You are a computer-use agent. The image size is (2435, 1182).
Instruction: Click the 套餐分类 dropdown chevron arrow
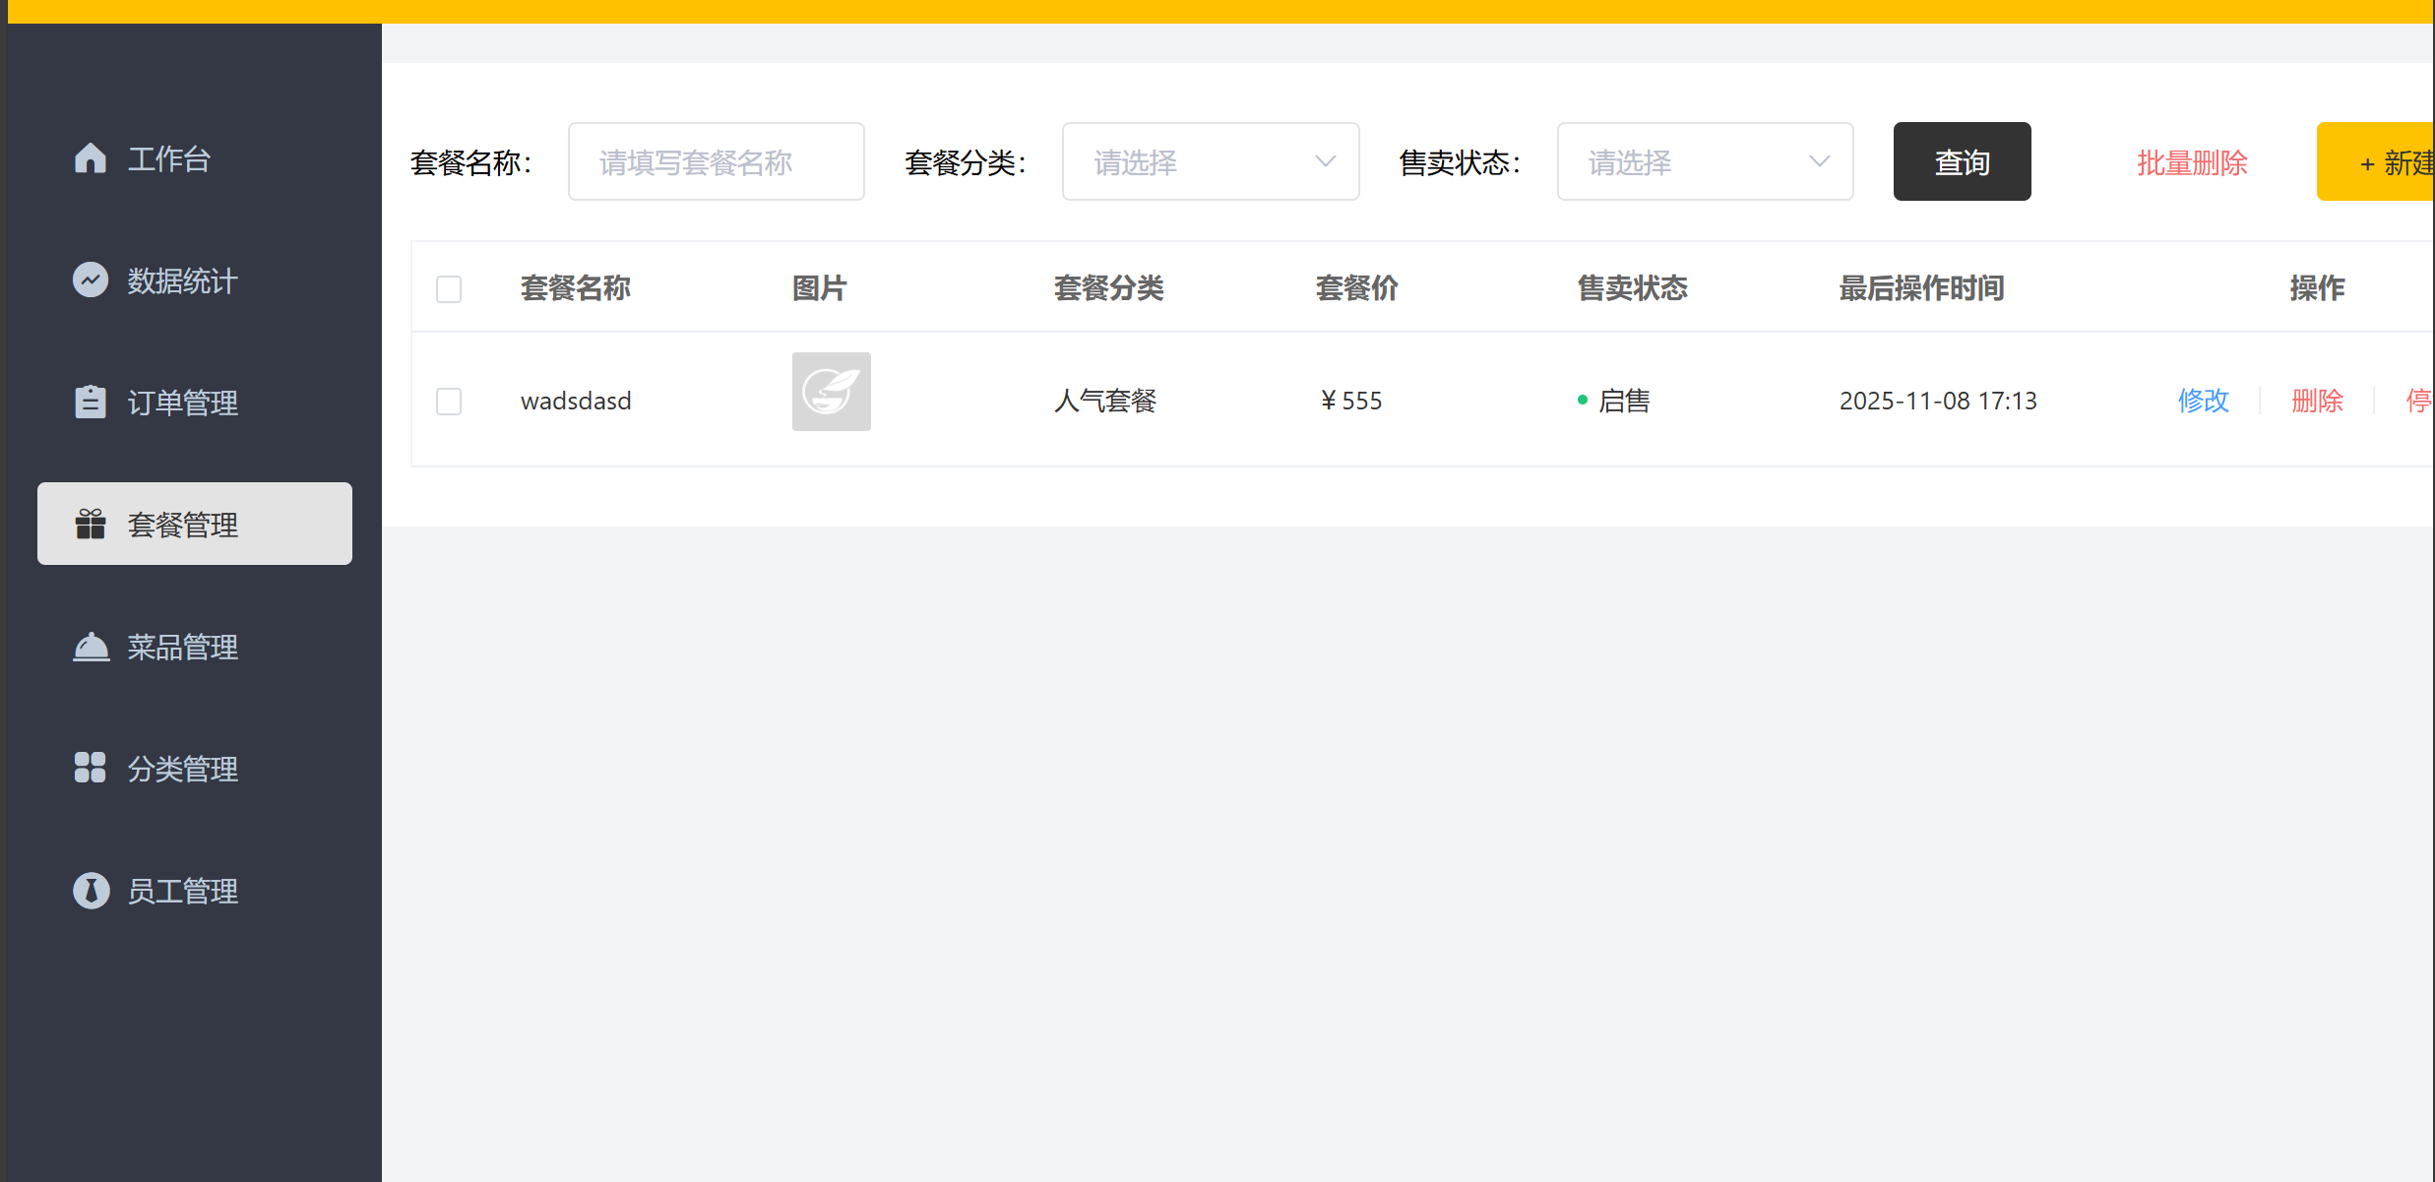[x=1326, y=161]
